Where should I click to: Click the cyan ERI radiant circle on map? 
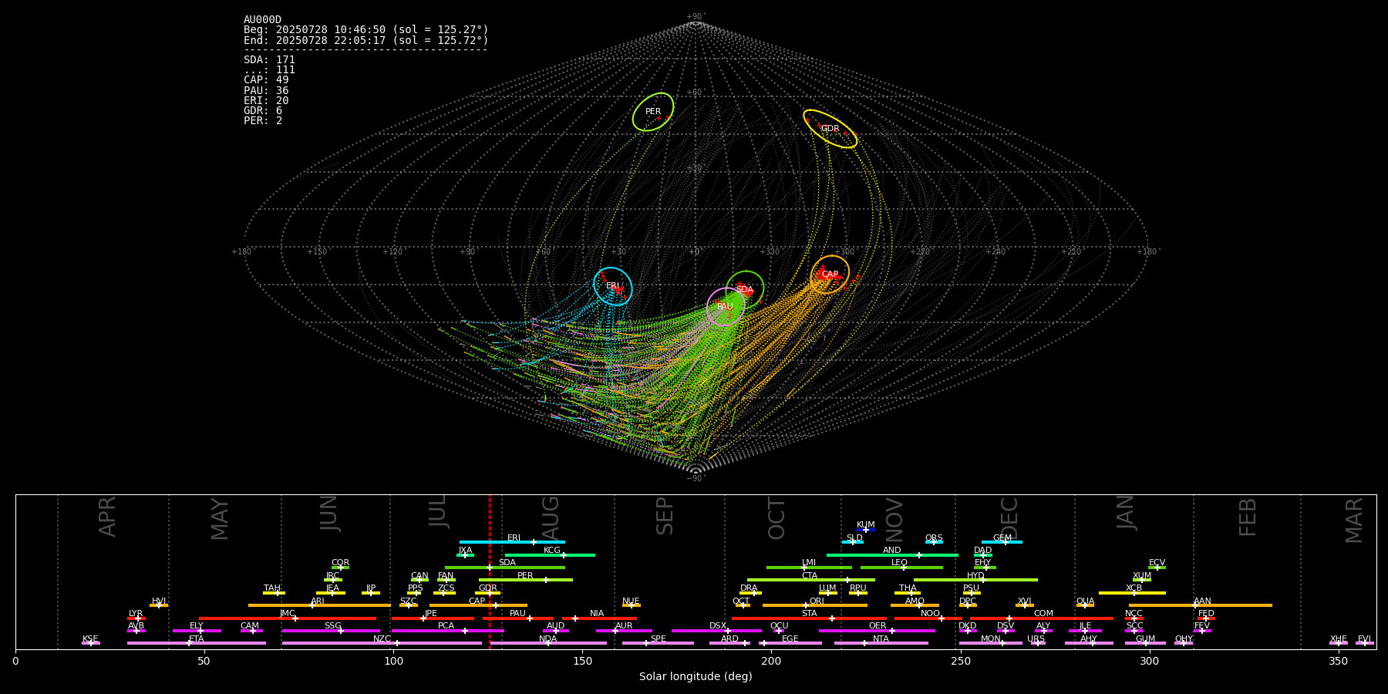point(613,286)
